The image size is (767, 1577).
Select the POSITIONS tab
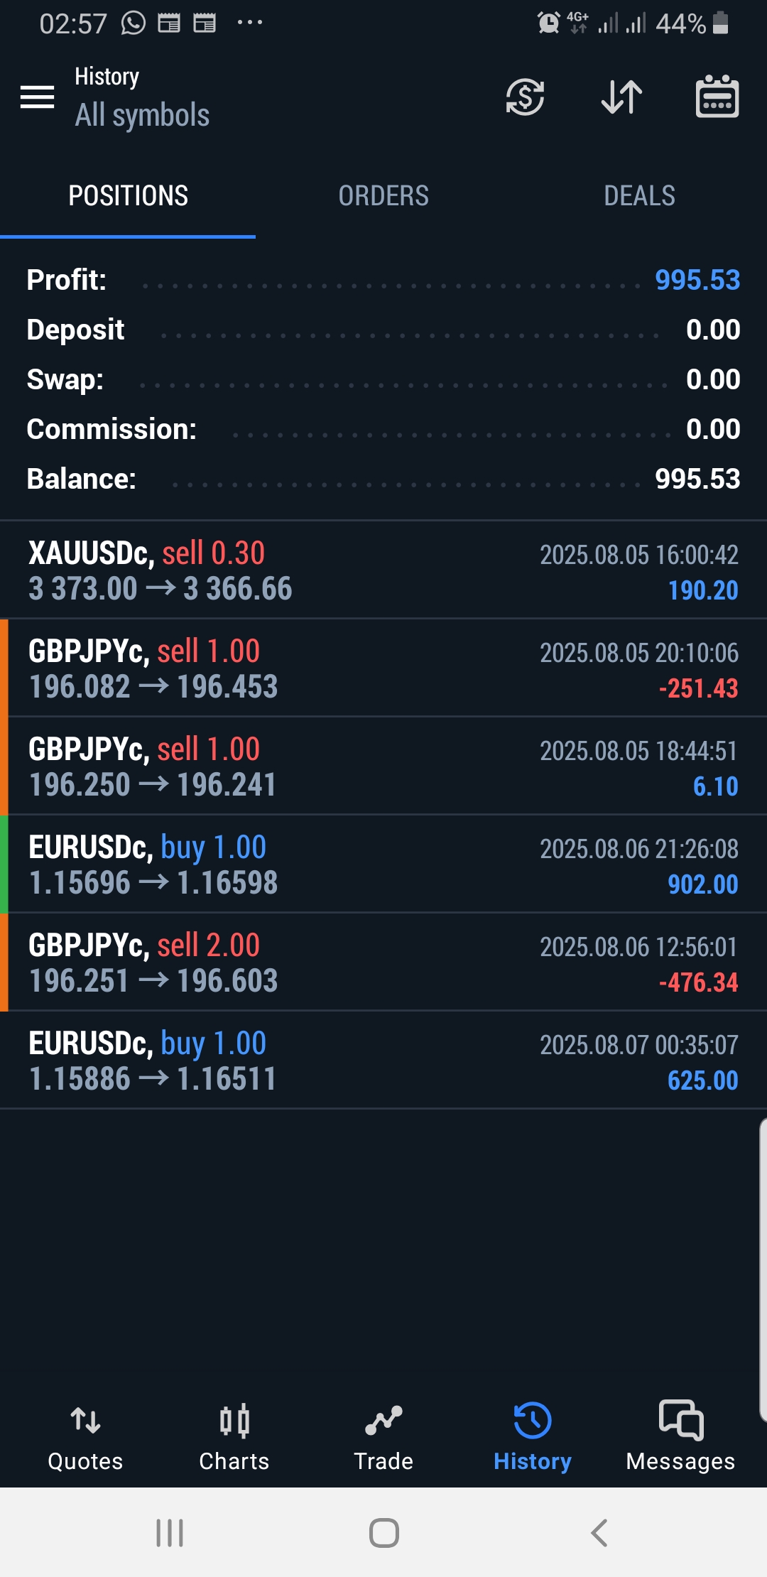click(128, 196)
